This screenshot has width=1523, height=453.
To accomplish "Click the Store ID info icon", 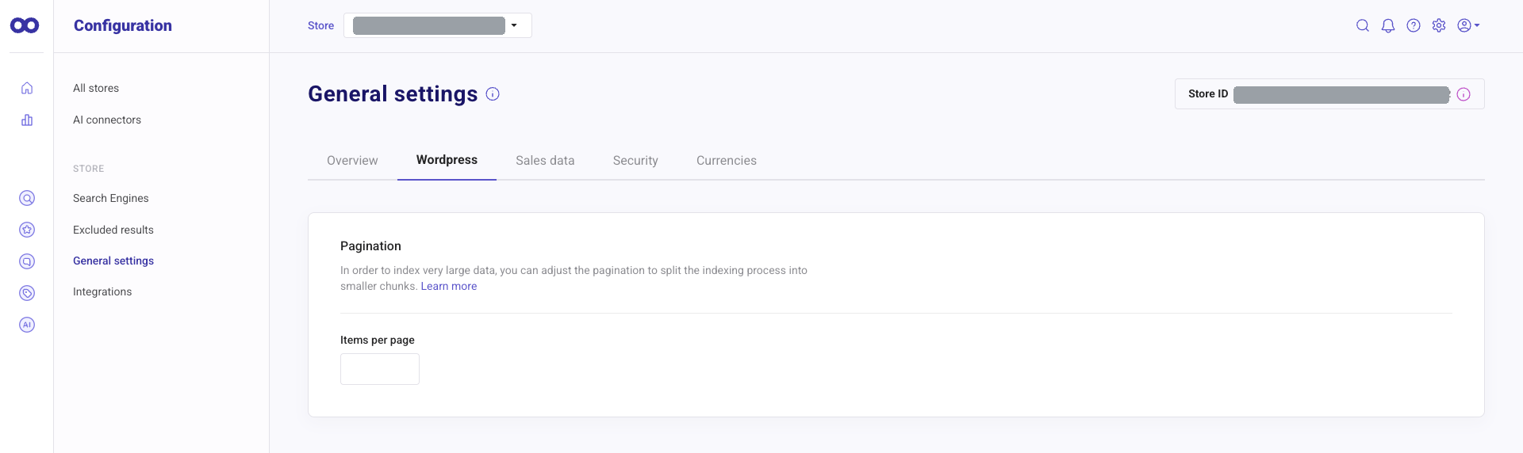I will [1464, 94].
